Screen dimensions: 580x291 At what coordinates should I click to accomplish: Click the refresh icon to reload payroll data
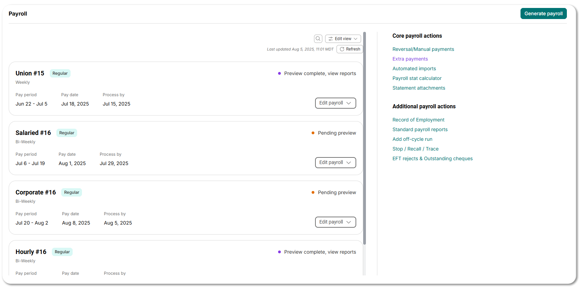[342, 49]
